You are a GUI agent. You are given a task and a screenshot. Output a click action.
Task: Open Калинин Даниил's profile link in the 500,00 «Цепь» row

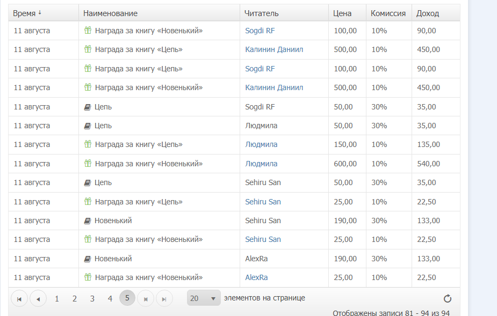274,49
